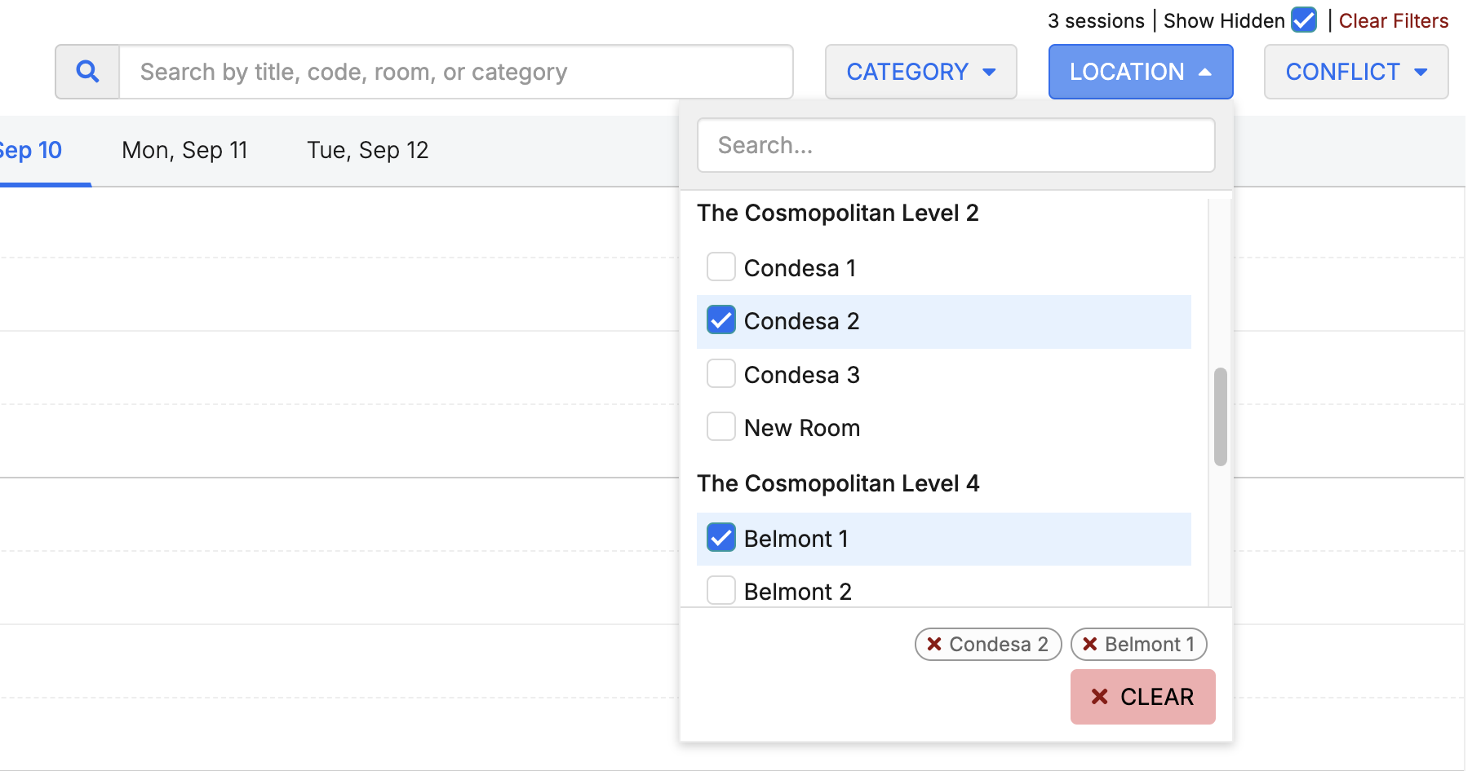This screenshot has width=1472, height=771.
Task: Remove the Condesa 2 filter chip
Action: [x=934, y=644]
